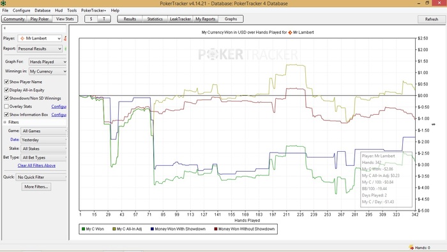
Task: Enable the Overlay Stats checkbox
Action: tap(6, 107)
